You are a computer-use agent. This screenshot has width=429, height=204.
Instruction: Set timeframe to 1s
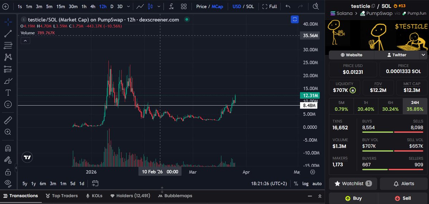pos(20,6)
